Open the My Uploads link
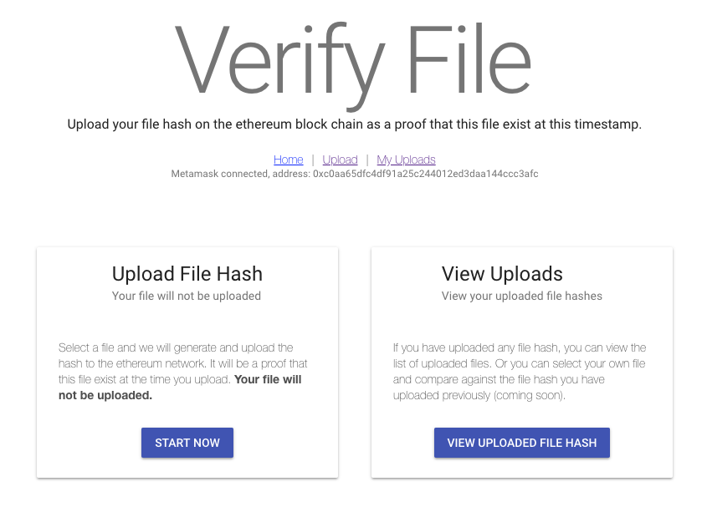This screenshot has width=707, height=512. point(406,160)
